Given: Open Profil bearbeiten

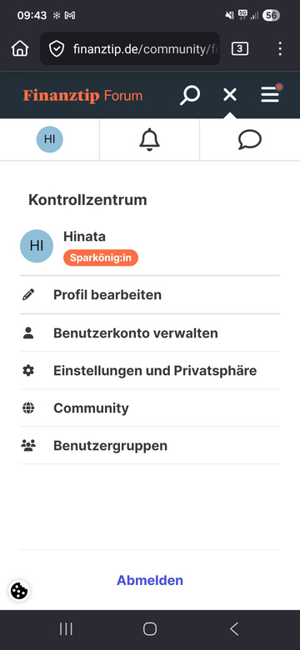Looking at the screenshot, I should click(150, 295).
